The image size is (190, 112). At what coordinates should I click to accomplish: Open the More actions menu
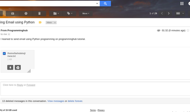pos(86,13)
